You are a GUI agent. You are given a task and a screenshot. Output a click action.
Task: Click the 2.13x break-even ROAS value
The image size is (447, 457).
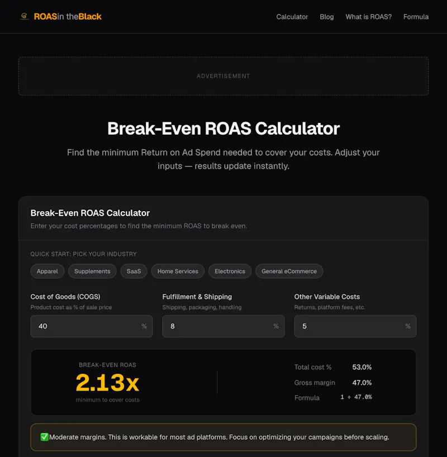pos(107,382)
